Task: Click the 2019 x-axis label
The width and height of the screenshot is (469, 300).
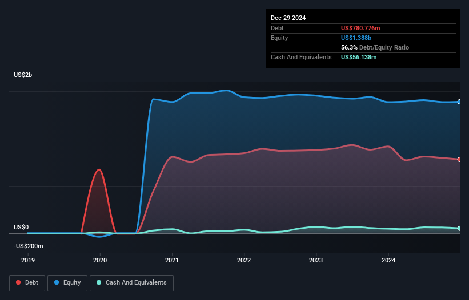Action: click(28, 260)
